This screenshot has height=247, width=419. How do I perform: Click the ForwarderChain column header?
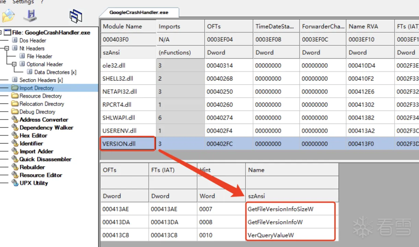[x=323, y=26]
